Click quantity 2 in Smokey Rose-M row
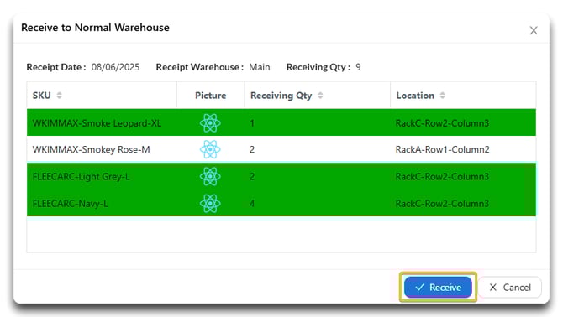Screen dimensions: 563x317 (252, 149)
